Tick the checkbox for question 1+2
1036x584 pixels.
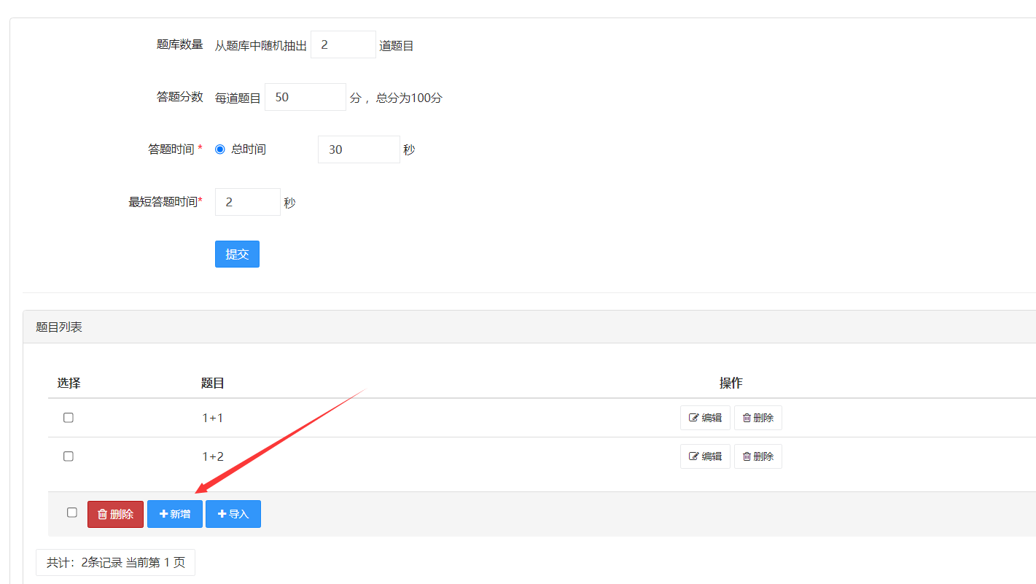[x=69, y=456]
